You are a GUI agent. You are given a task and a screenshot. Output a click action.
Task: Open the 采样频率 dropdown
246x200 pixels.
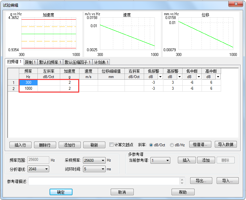coord(94,161)
